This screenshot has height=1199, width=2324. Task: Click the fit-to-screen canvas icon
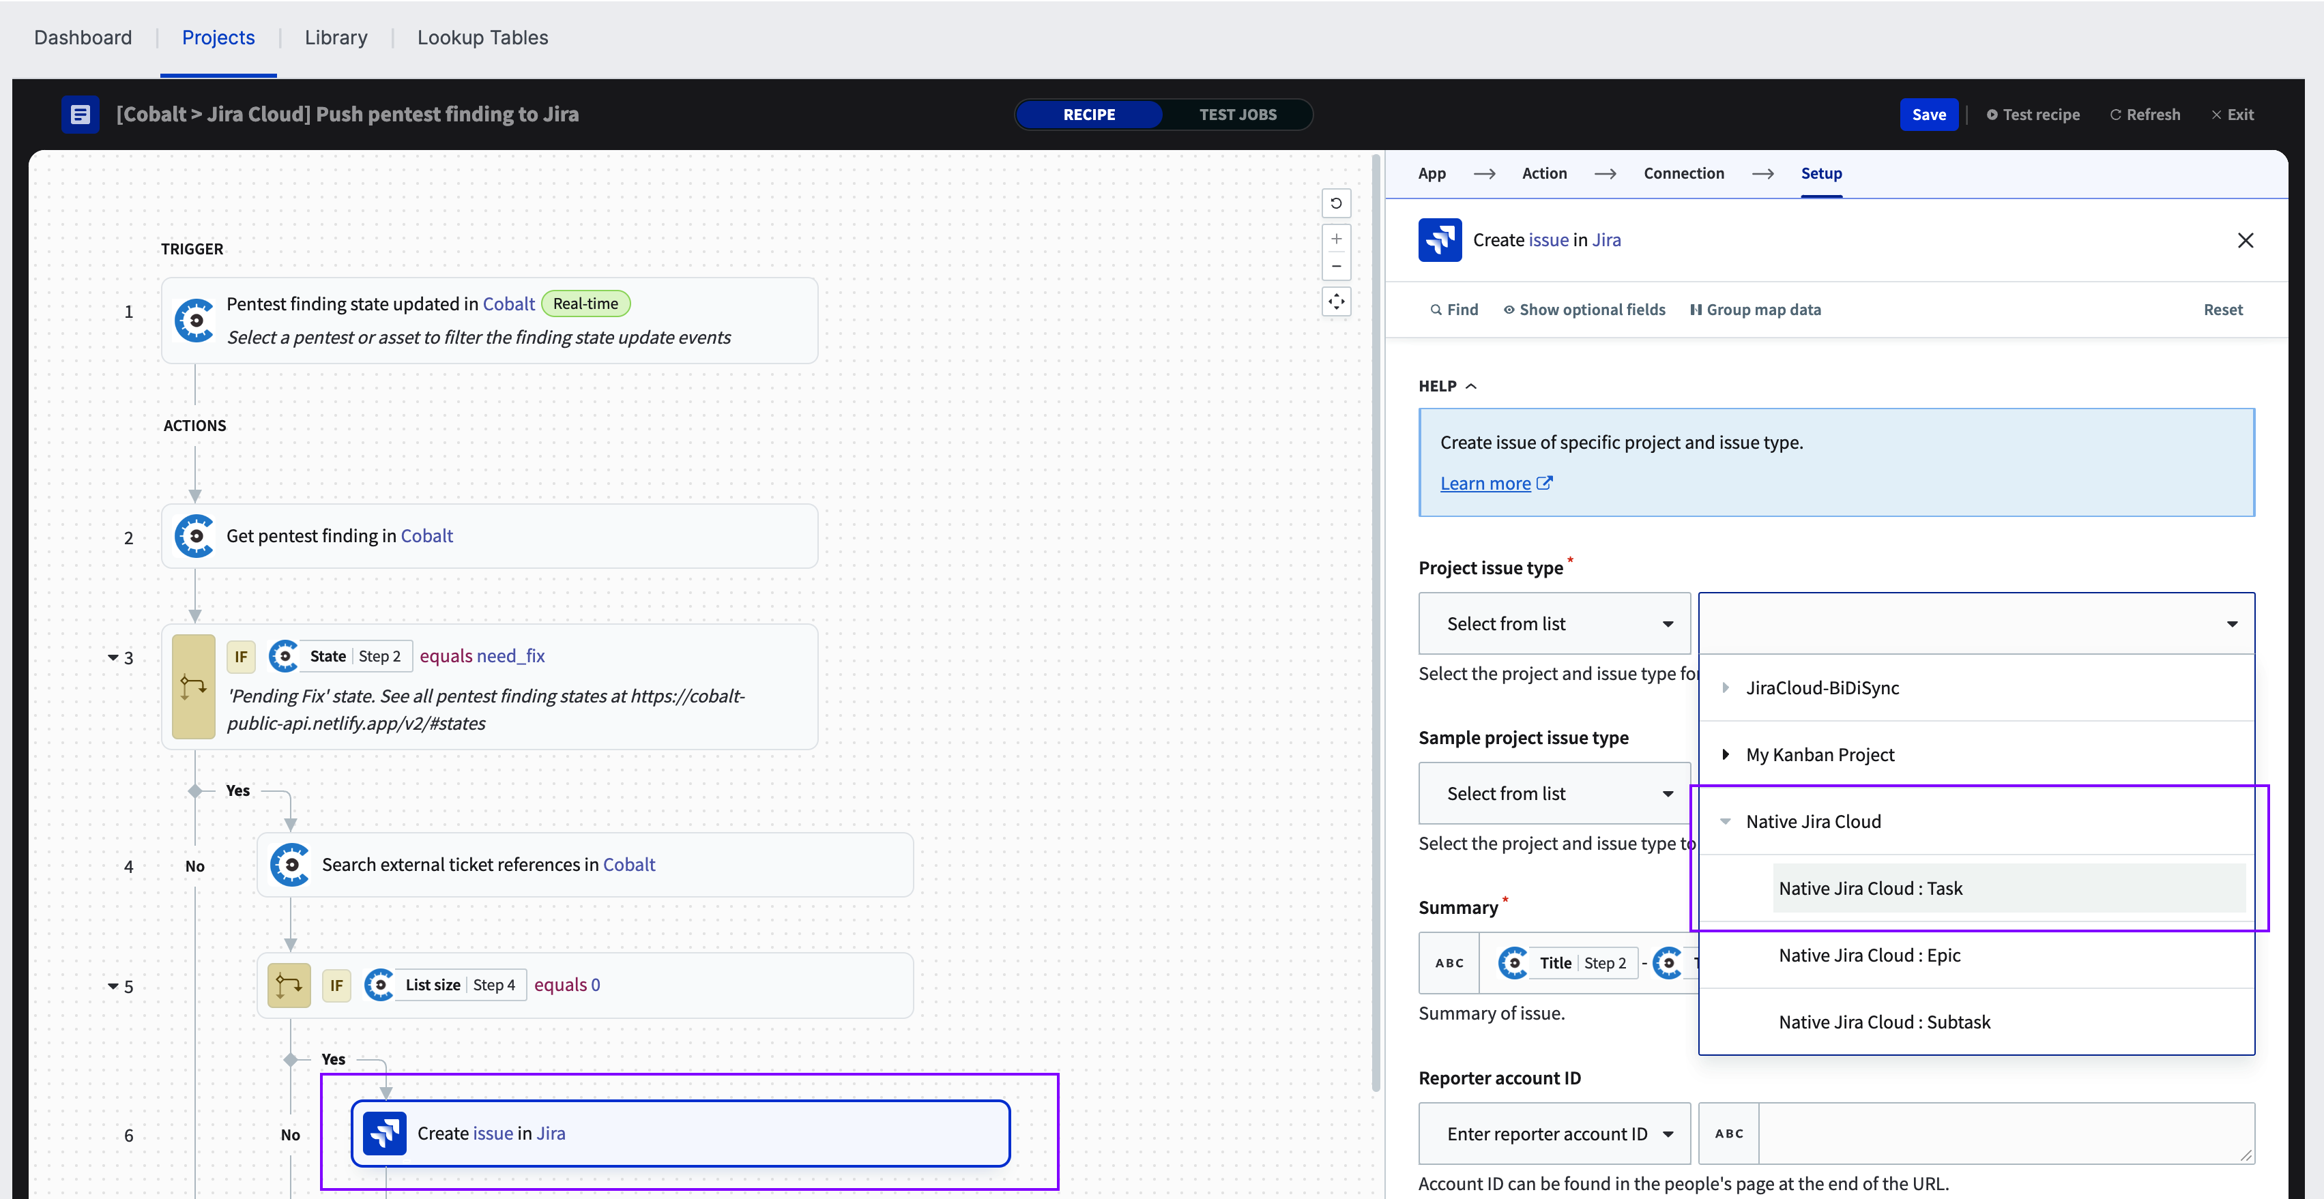point(1336,301)
